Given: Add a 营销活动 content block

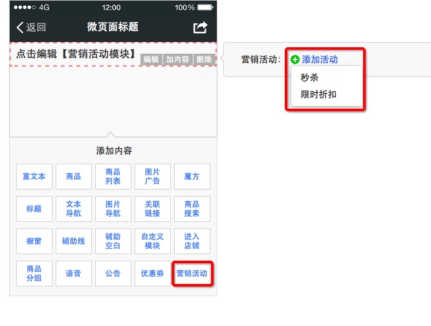Looking at the screenshot, I should (192, 274).
